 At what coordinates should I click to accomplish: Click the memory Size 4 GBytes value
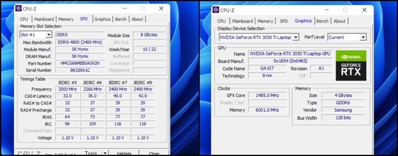click(x=343, y=95)
